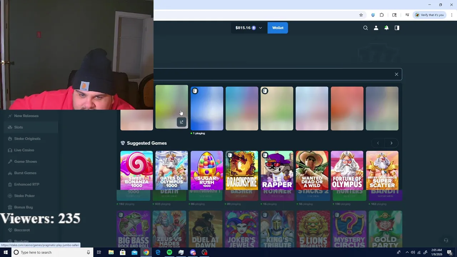The width and height of the screenshot is (457, 257).
Task: Bookmark this page with the star icon
Action: click(x=361, y=15)
